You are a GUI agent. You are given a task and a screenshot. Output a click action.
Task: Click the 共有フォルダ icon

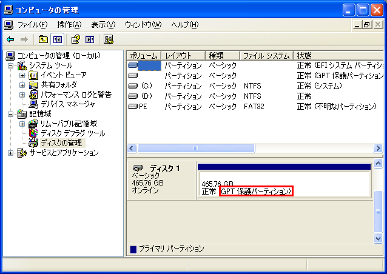(x=33, y=85)
